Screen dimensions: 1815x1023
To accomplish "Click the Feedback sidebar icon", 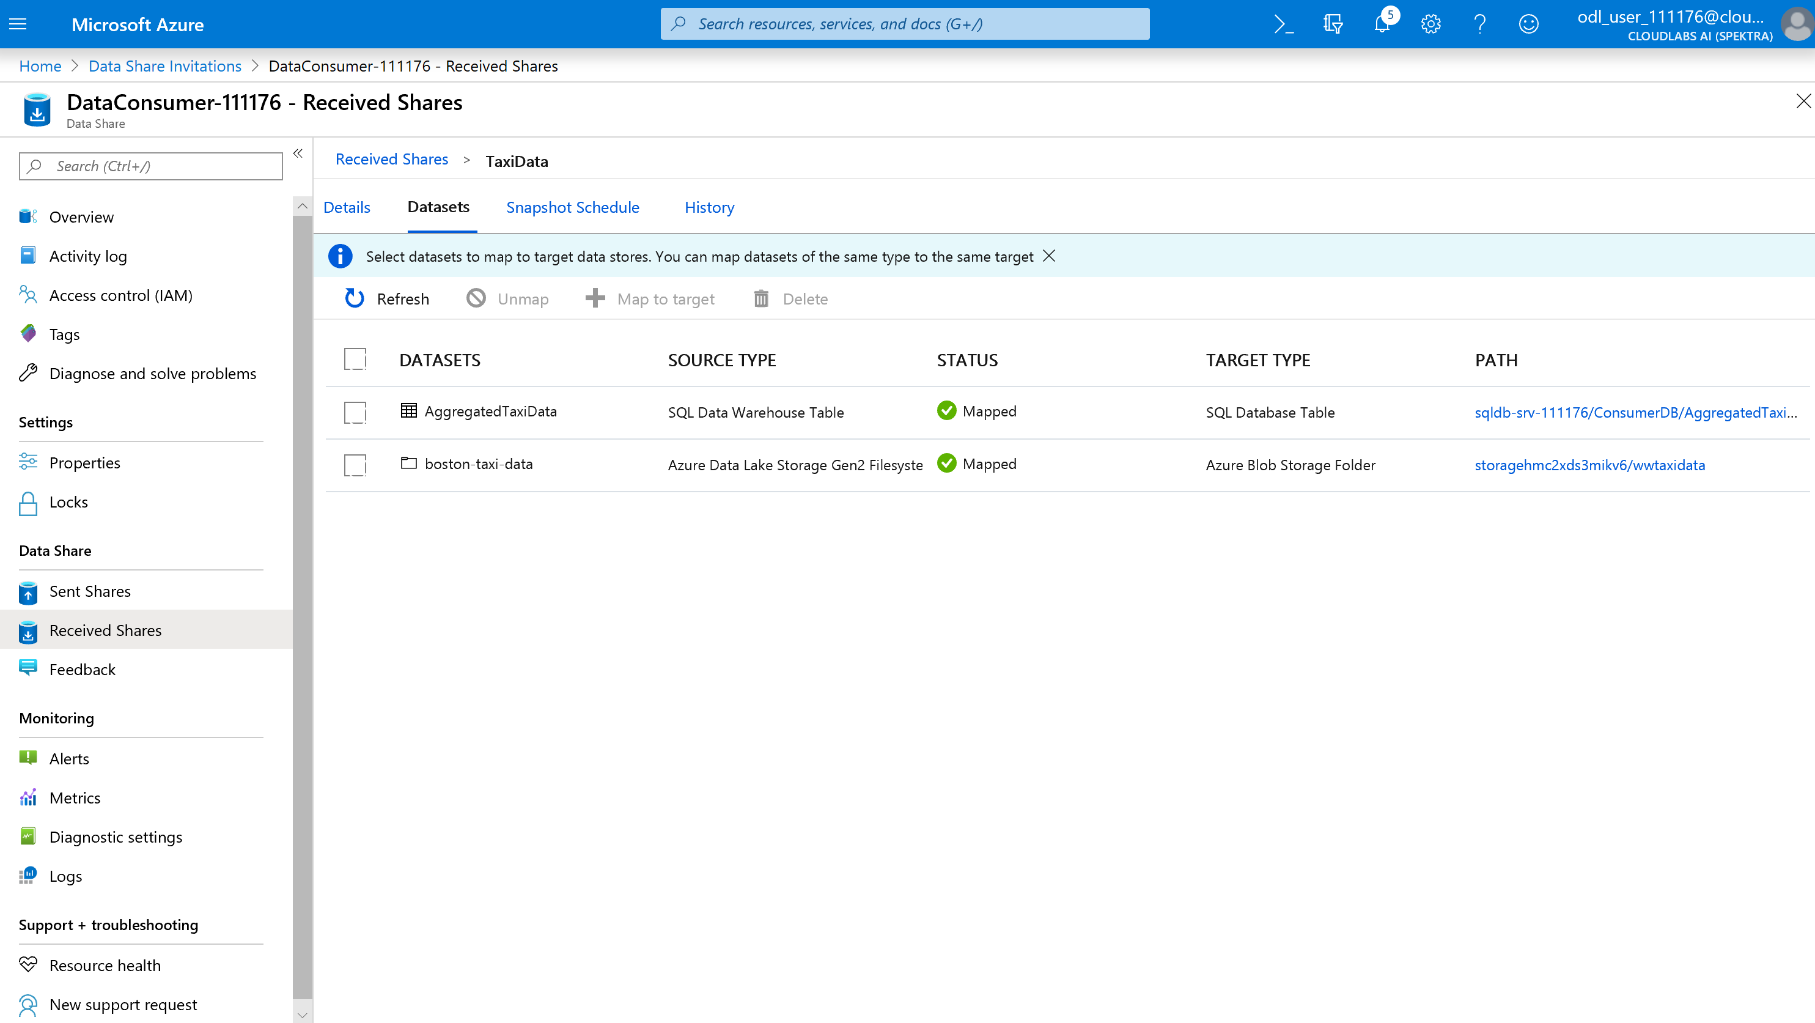I will pos(28,668).
